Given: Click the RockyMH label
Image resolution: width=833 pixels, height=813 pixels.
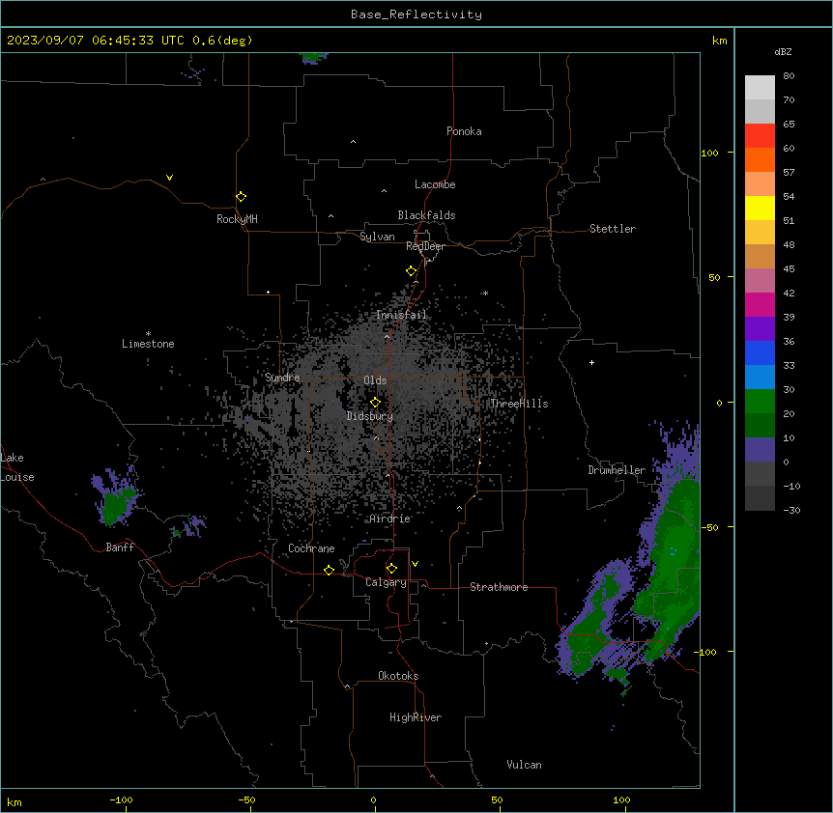Looking at the screenshot, I should pos(237,219).
